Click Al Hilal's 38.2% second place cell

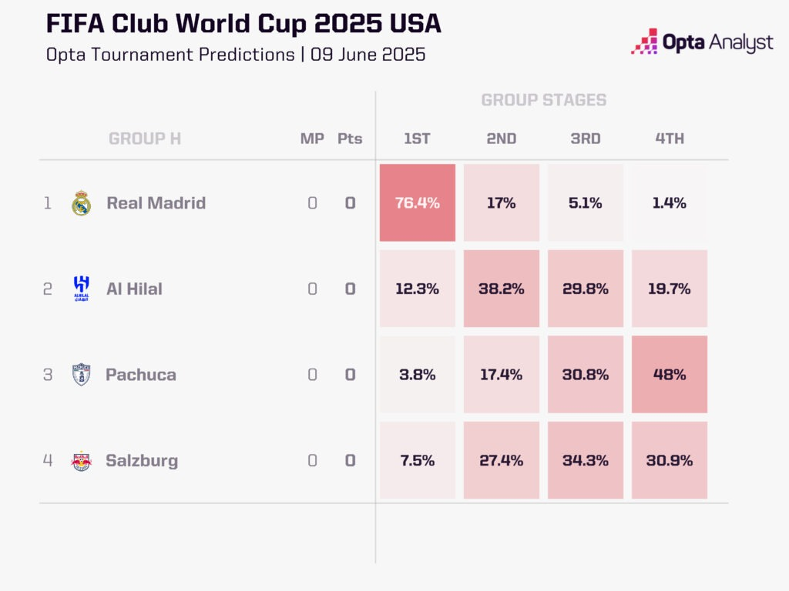pyautogui.click(x=501, y=289)
